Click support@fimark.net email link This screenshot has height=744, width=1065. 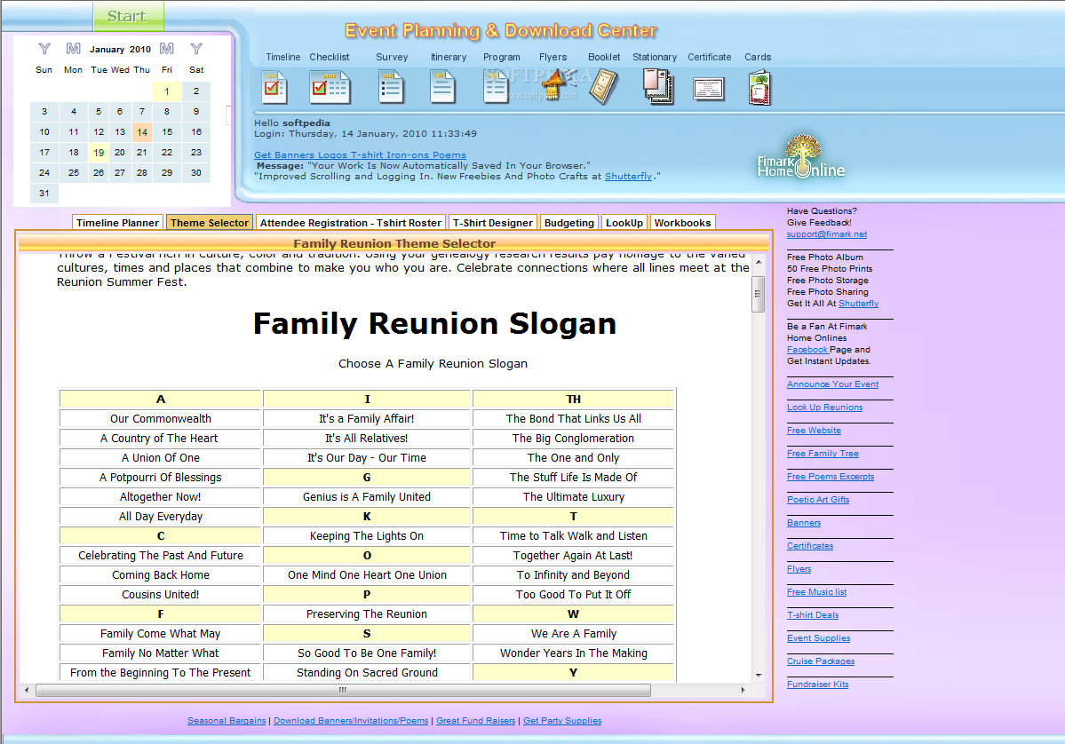827,234
